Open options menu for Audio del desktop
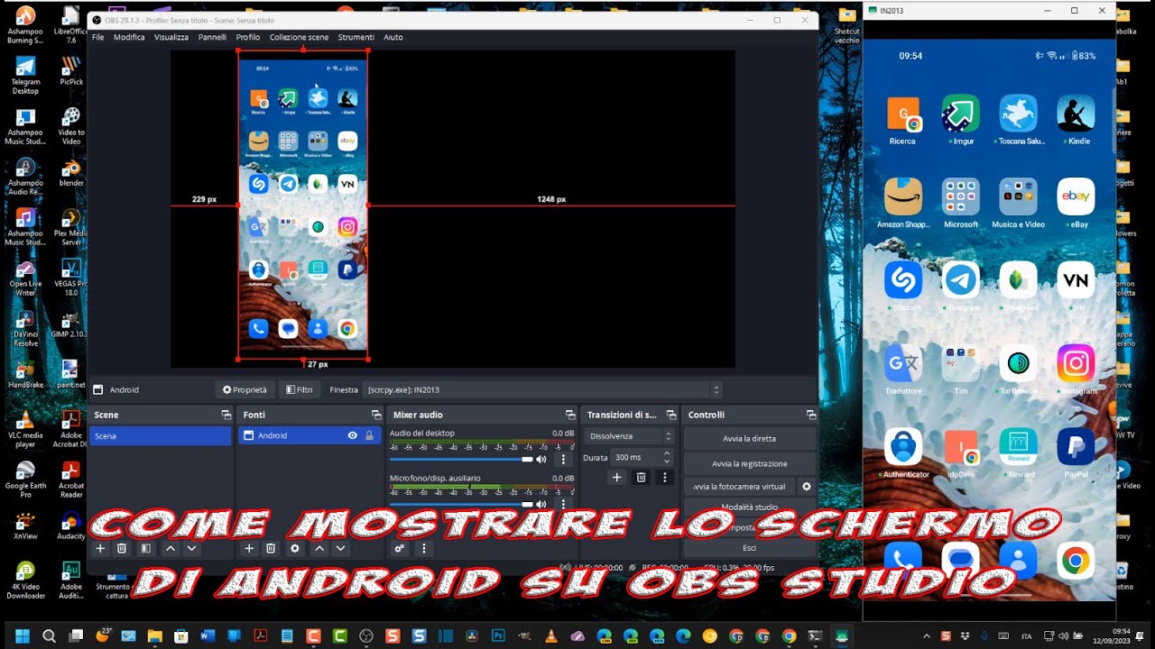Image resolution: width=1155 pixels, height=649 pixels. (x=564, y=459)
